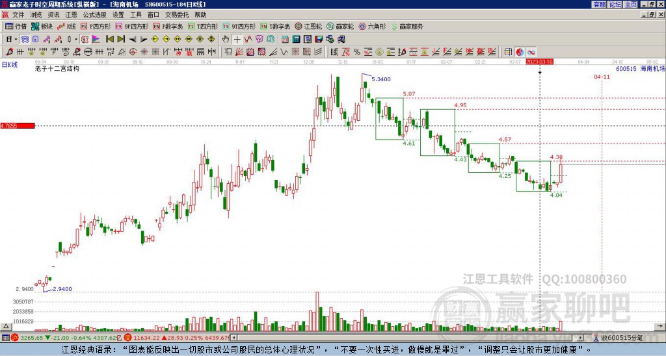Toggle the infinity loop icon
Image resolution: width=666 pixels, height=356 pixels.
(x=531, y=52)
